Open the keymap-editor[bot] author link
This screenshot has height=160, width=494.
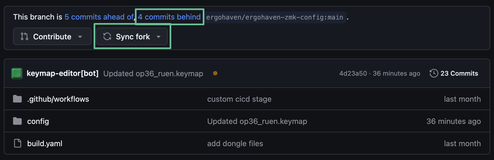[62, 73]
